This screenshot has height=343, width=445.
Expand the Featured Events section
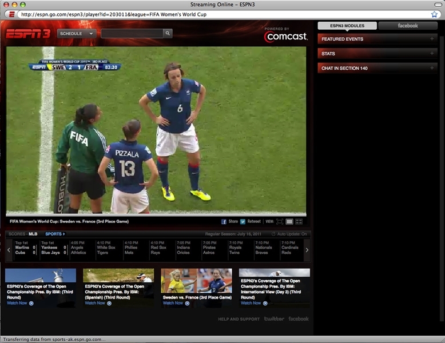coord(378,39)
